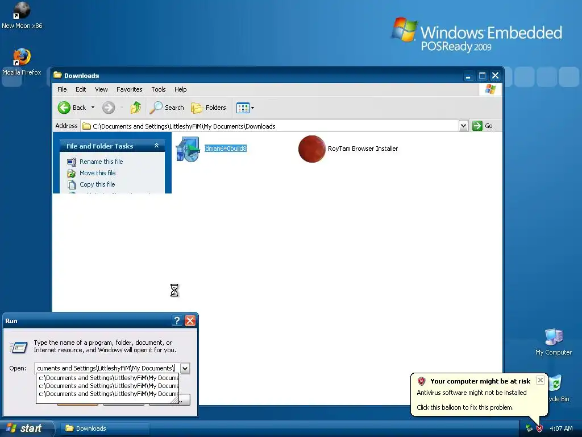Open My Computer desktop icon
Image resolution: width=582 pixels, height=437 pixels.
coord(554,342)
